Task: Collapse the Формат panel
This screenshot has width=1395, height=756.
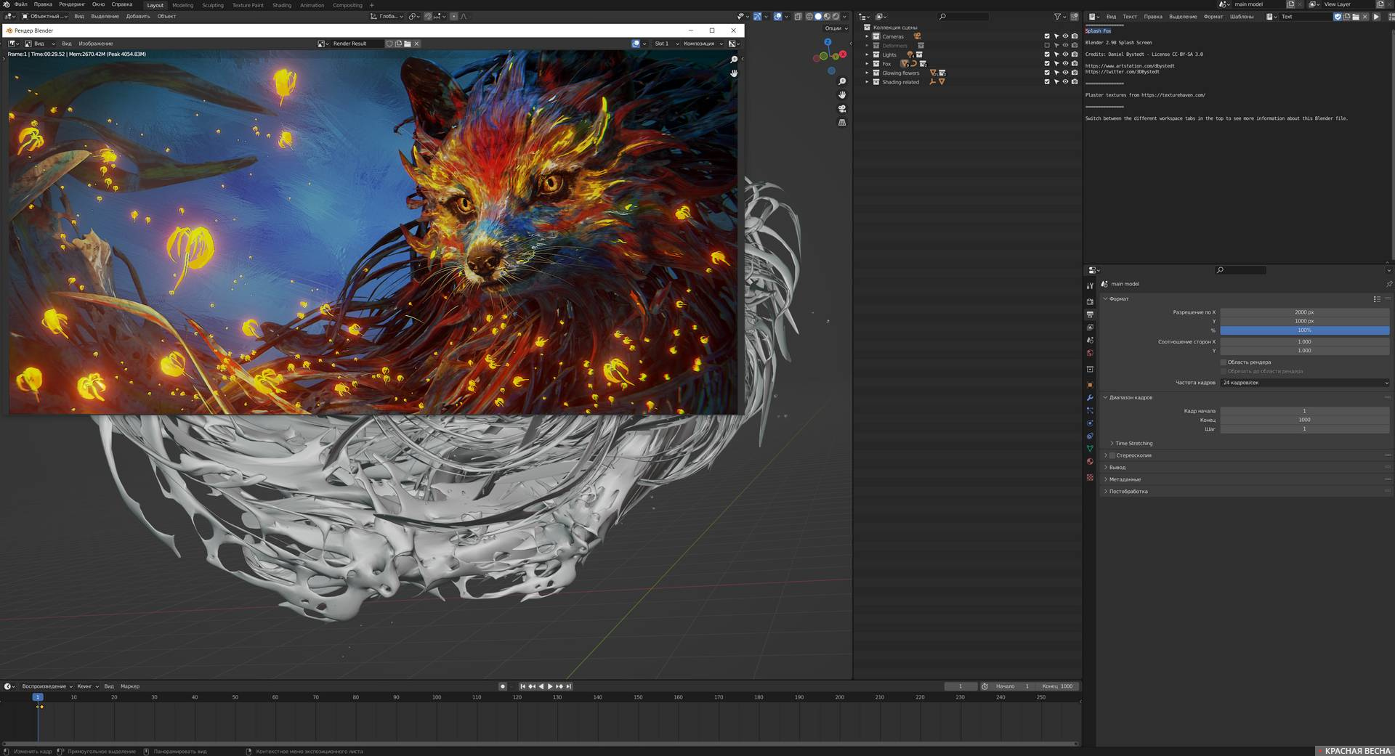Action: pyautogui.click(x=1119, y=298)
